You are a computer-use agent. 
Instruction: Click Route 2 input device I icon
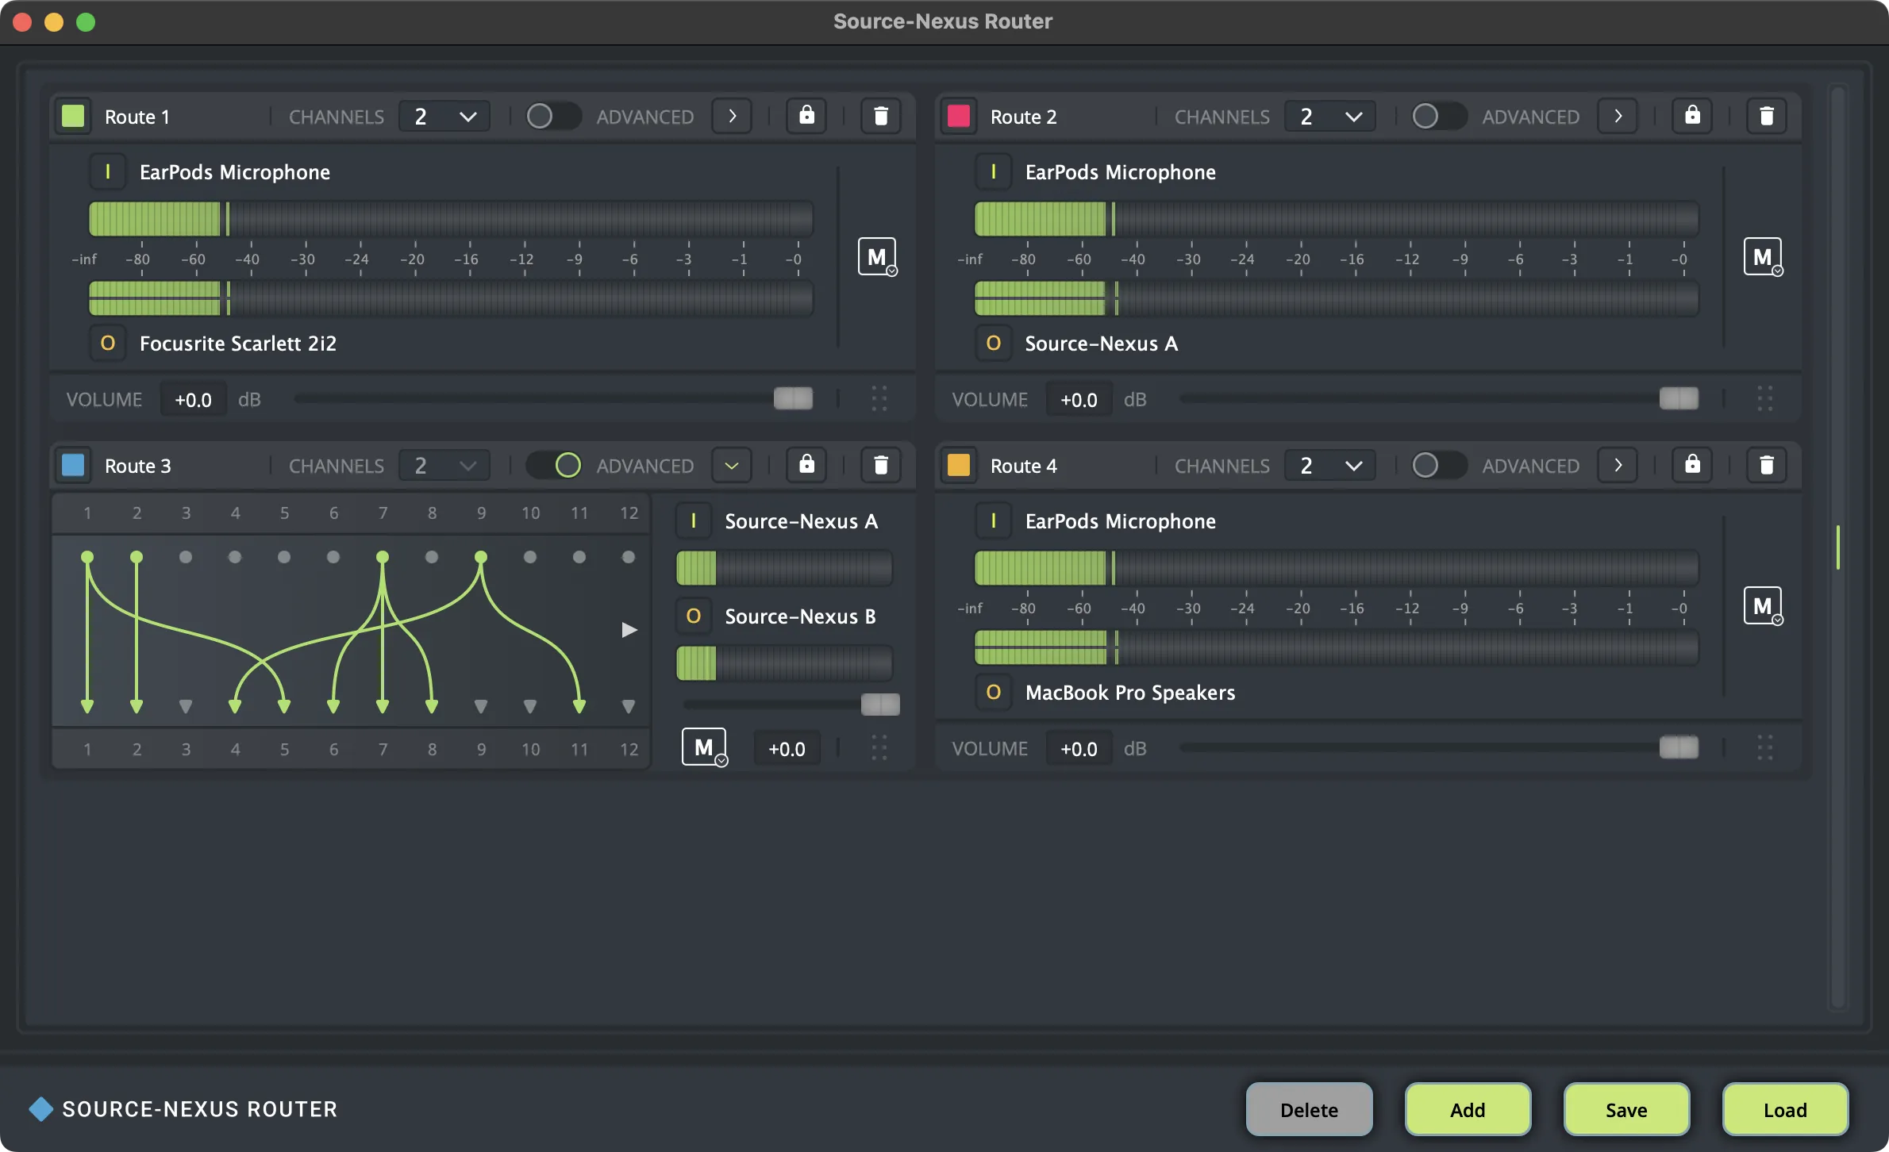pos(994,171)
